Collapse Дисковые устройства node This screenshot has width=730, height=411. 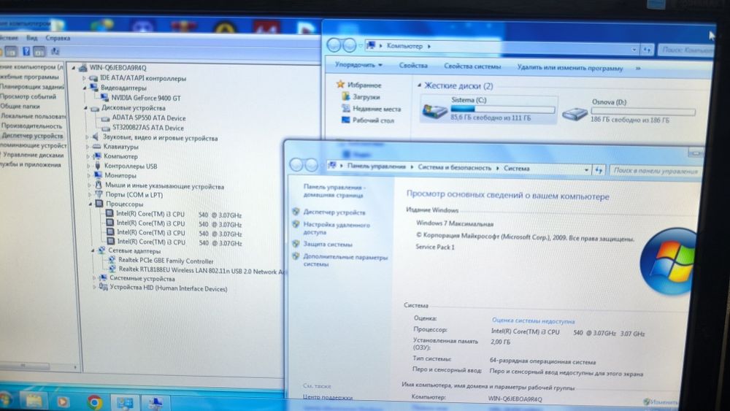point(85,108)
